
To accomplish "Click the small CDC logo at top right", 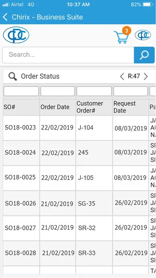I will (x=143, y=35).
